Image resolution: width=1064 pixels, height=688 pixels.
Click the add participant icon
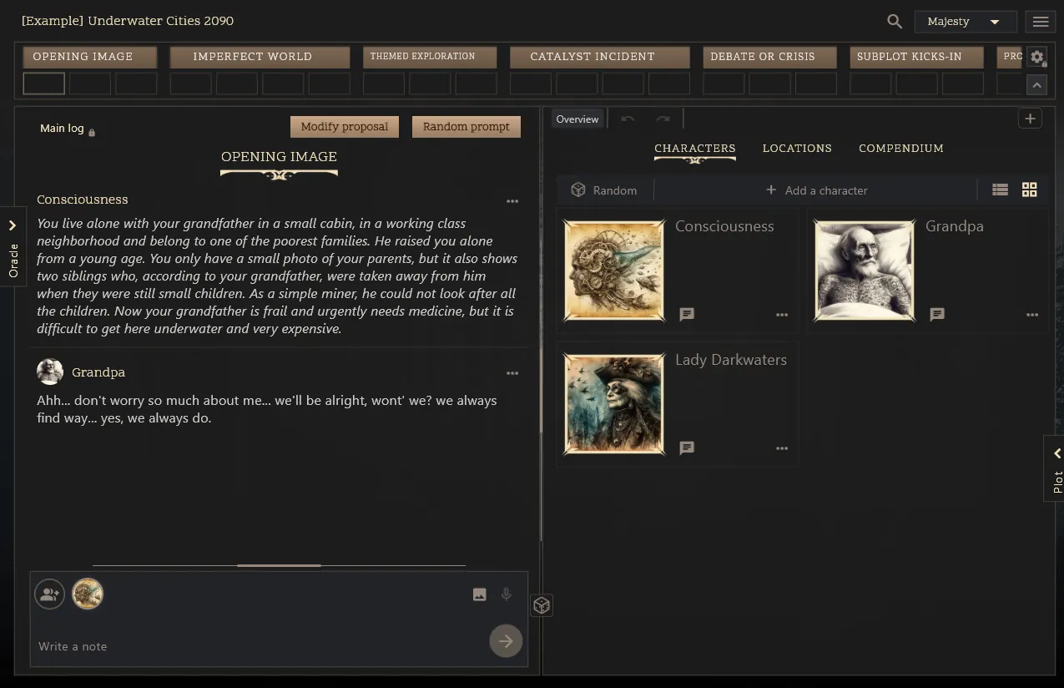[50, 594]
